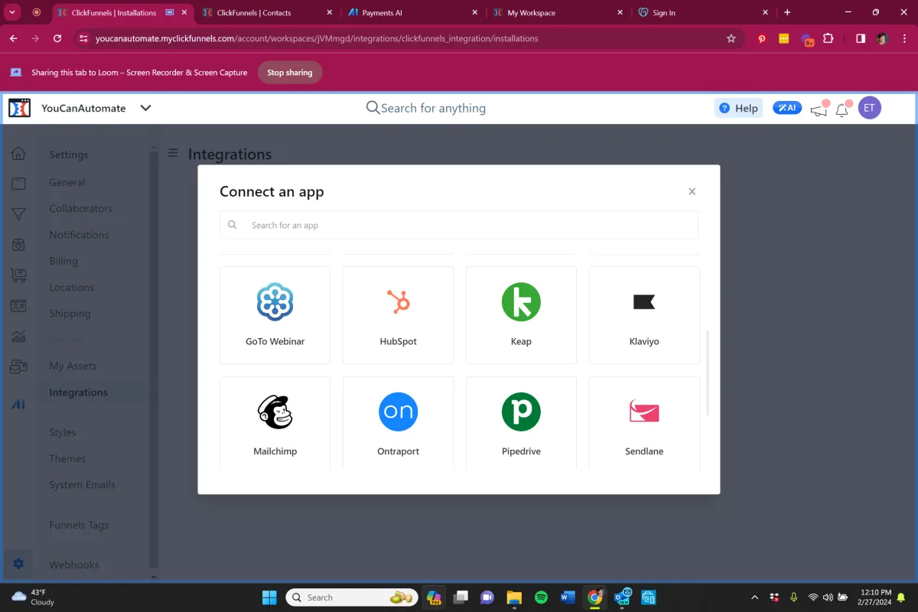Open Word from the taskbar

point(568,597)
